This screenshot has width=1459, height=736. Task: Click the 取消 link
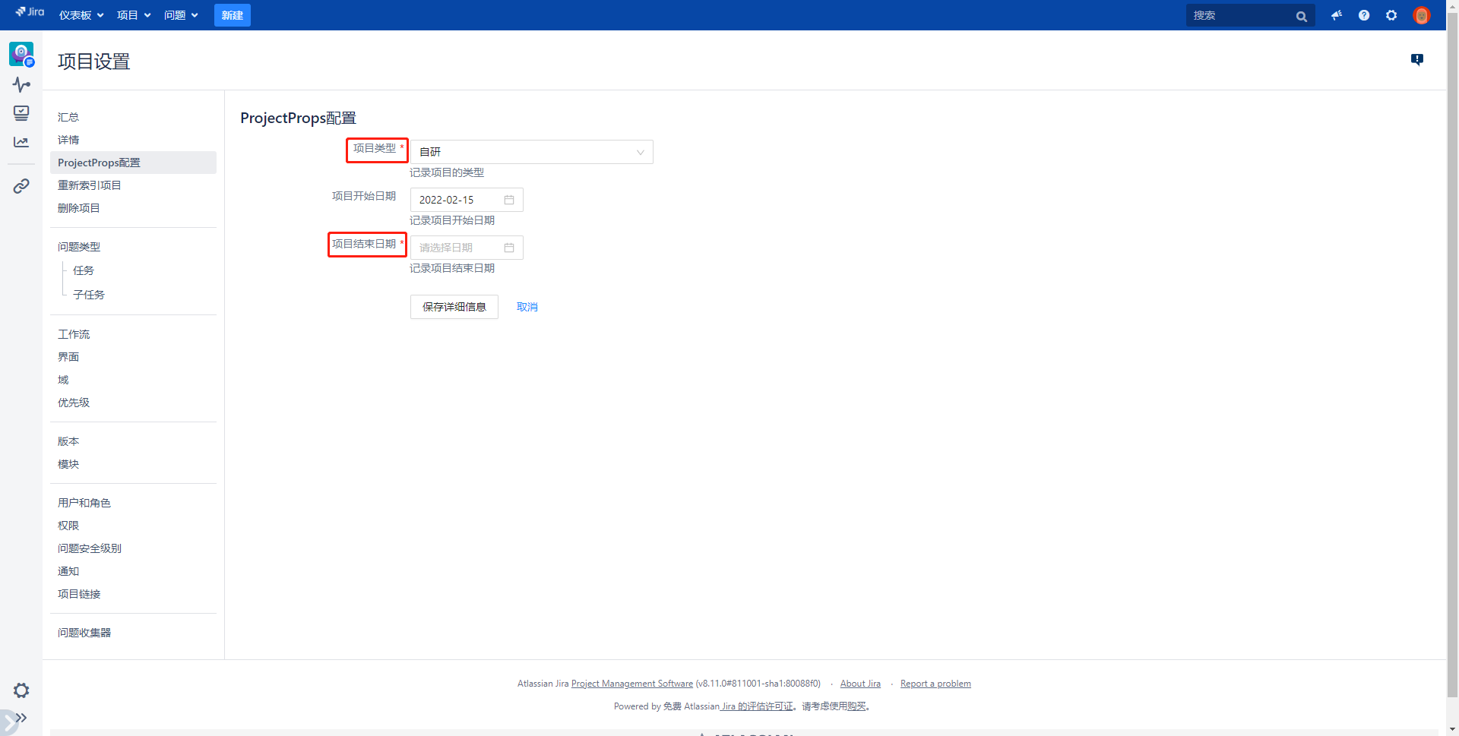coord(527,307)
